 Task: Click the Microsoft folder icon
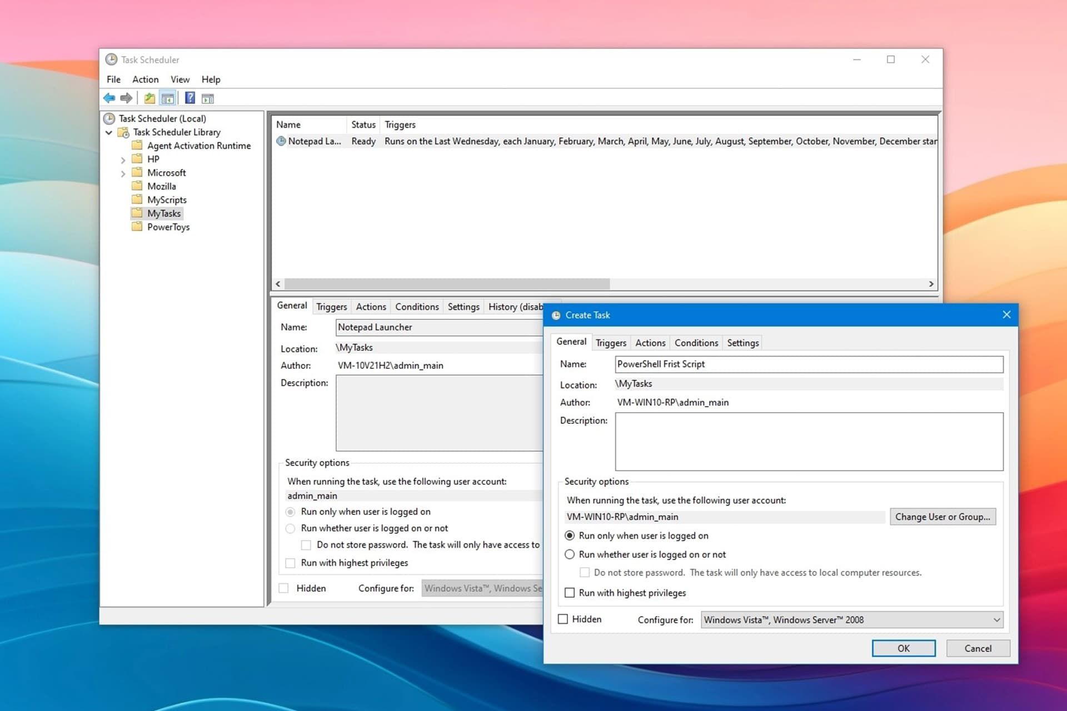pos(137,172)
